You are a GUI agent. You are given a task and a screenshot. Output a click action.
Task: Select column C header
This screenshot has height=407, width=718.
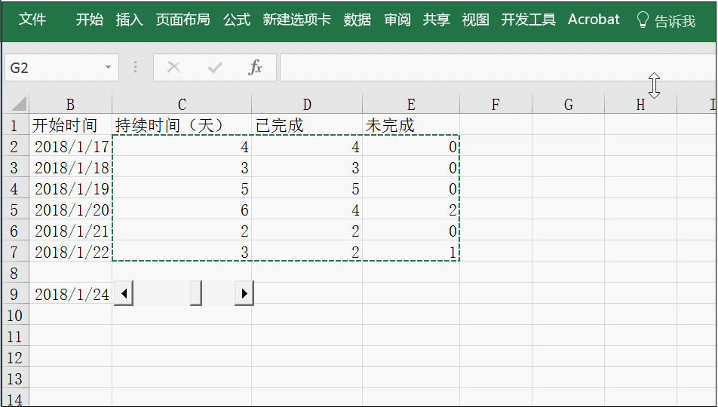(x=182, y=104)
